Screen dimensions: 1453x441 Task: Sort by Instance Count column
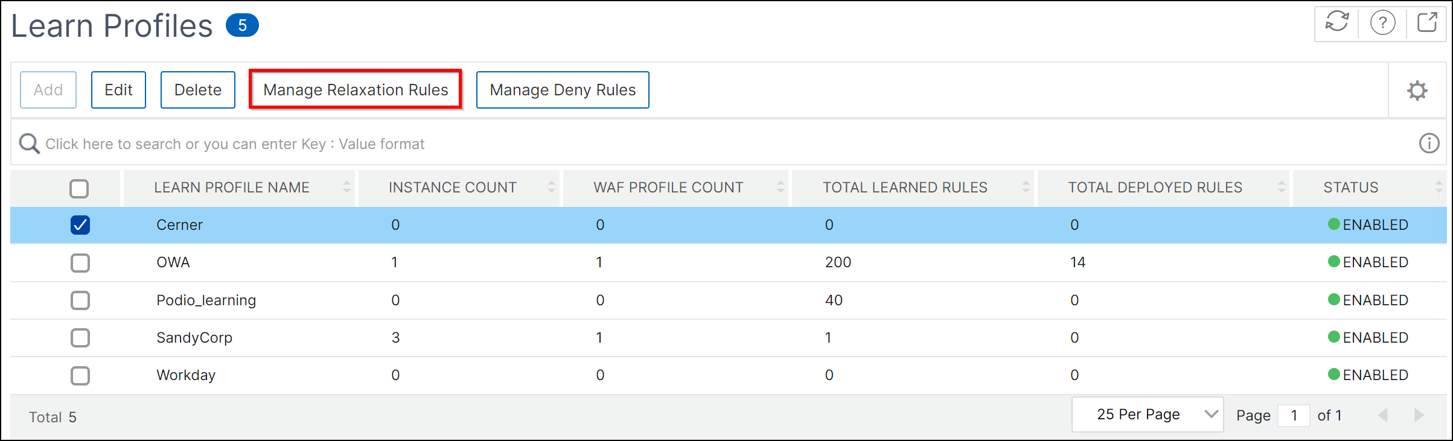453,188
